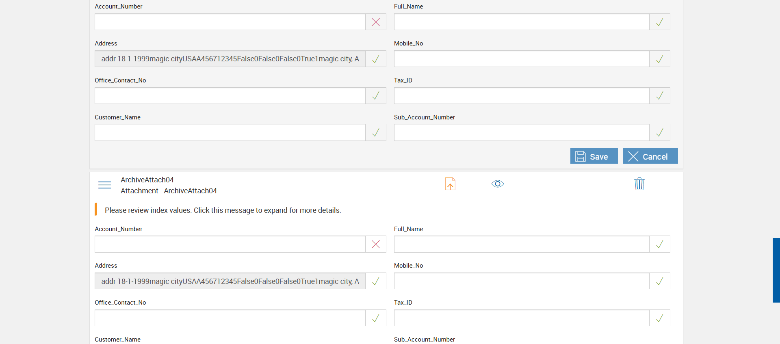Image resolution: width=780 pixels, height=344 pixels.
Task: Click the blue vertical scrollbar thumb
Action: (x=776, y=270)
